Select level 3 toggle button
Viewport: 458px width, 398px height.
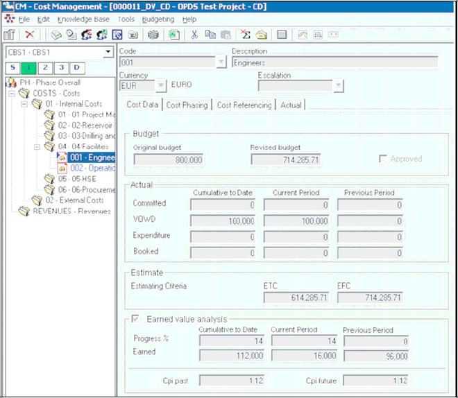pyautogui.click(x=61, y=68)
